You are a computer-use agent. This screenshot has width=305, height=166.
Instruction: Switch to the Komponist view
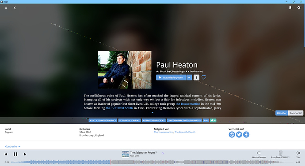pyautogui.click(x=295, y=113)
